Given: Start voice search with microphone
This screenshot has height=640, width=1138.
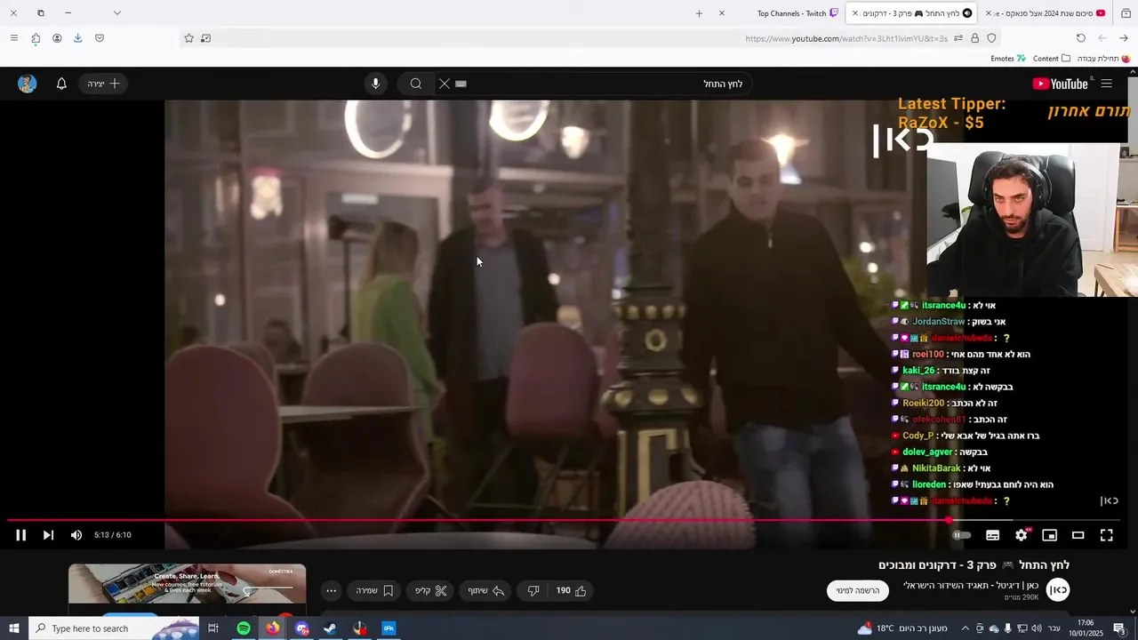Looking at the screenshot, I should tap(375, 84).
